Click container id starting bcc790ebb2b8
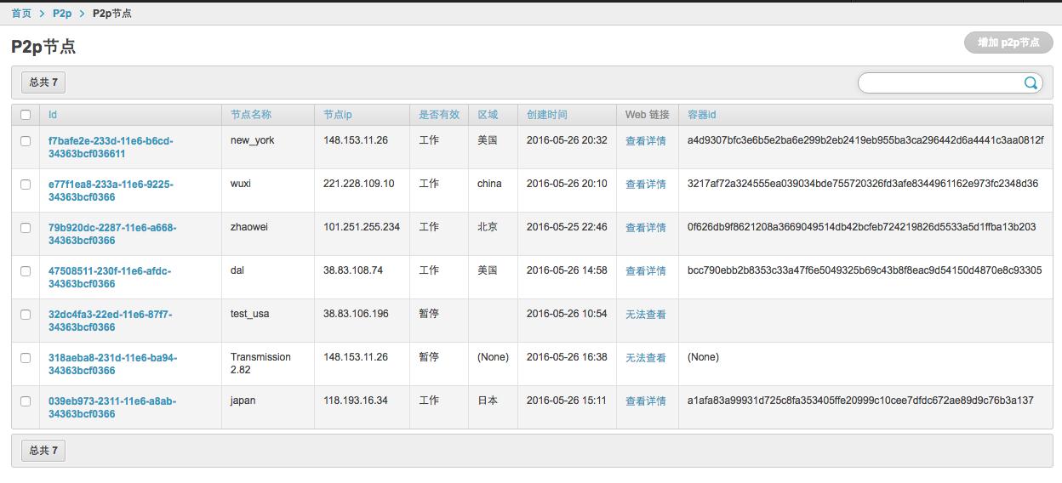1062x483 pixels. [865, 270]
